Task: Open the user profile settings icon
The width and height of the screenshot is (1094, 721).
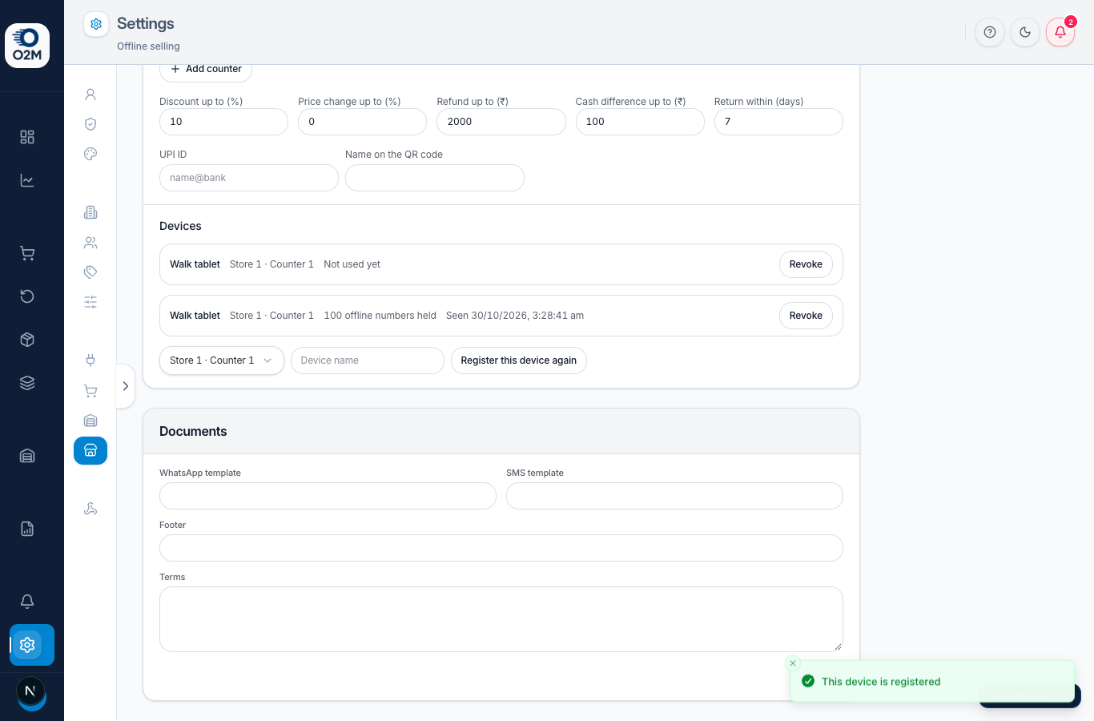Action: point(90,95)
